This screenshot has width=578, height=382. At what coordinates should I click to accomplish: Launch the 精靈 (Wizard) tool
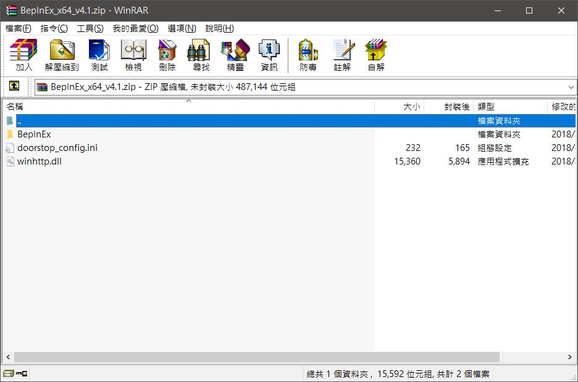[x=235, y=55]
